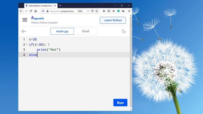This screenshot has width=203, height=114.
Task: Reload the page in Firefox
Action: (x=31, y=11)
